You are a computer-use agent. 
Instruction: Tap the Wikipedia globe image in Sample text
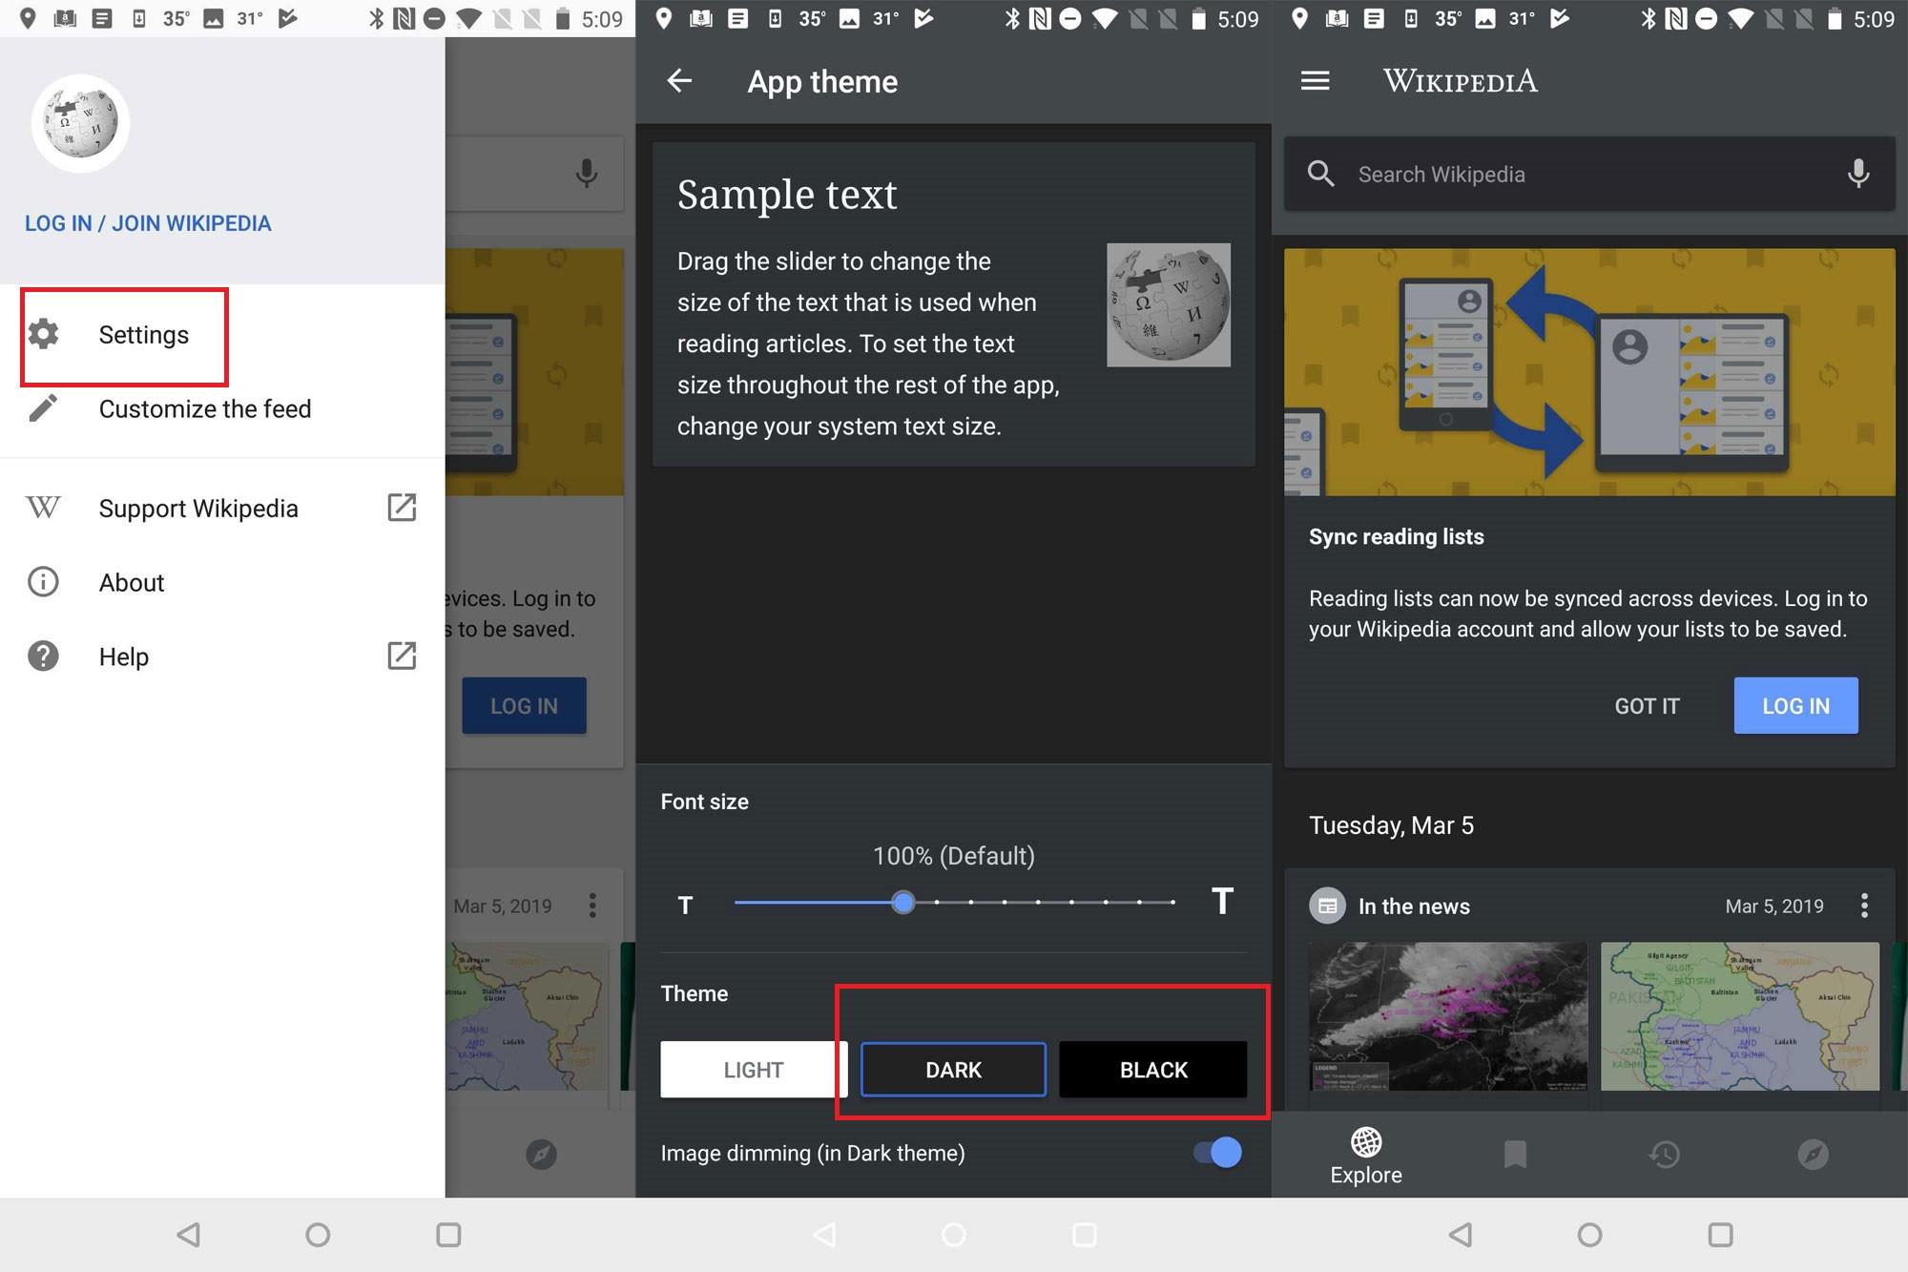pyautogui.click(x=1169, y=305)
